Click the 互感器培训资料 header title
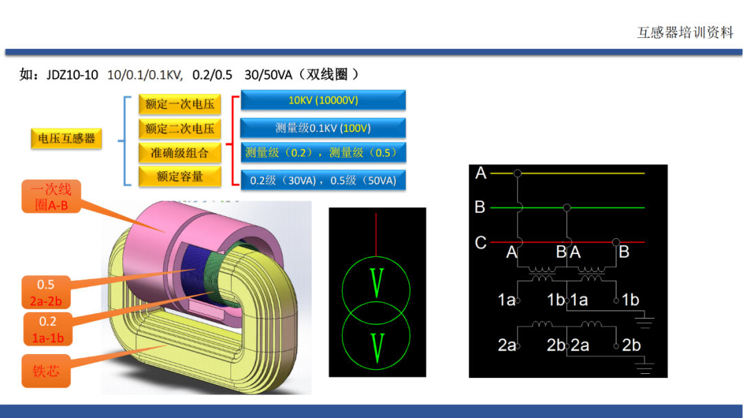Viewport: 743px width, 418px height. tap(685, 32)
